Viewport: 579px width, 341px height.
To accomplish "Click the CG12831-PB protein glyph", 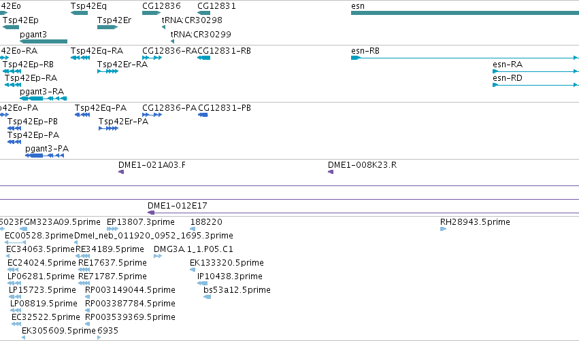I will pos(203,115).
